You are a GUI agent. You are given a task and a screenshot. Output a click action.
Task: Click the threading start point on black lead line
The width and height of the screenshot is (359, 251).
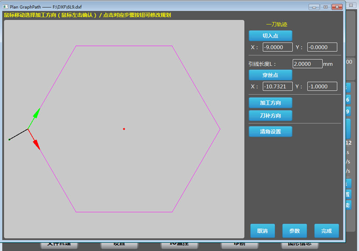10,139
